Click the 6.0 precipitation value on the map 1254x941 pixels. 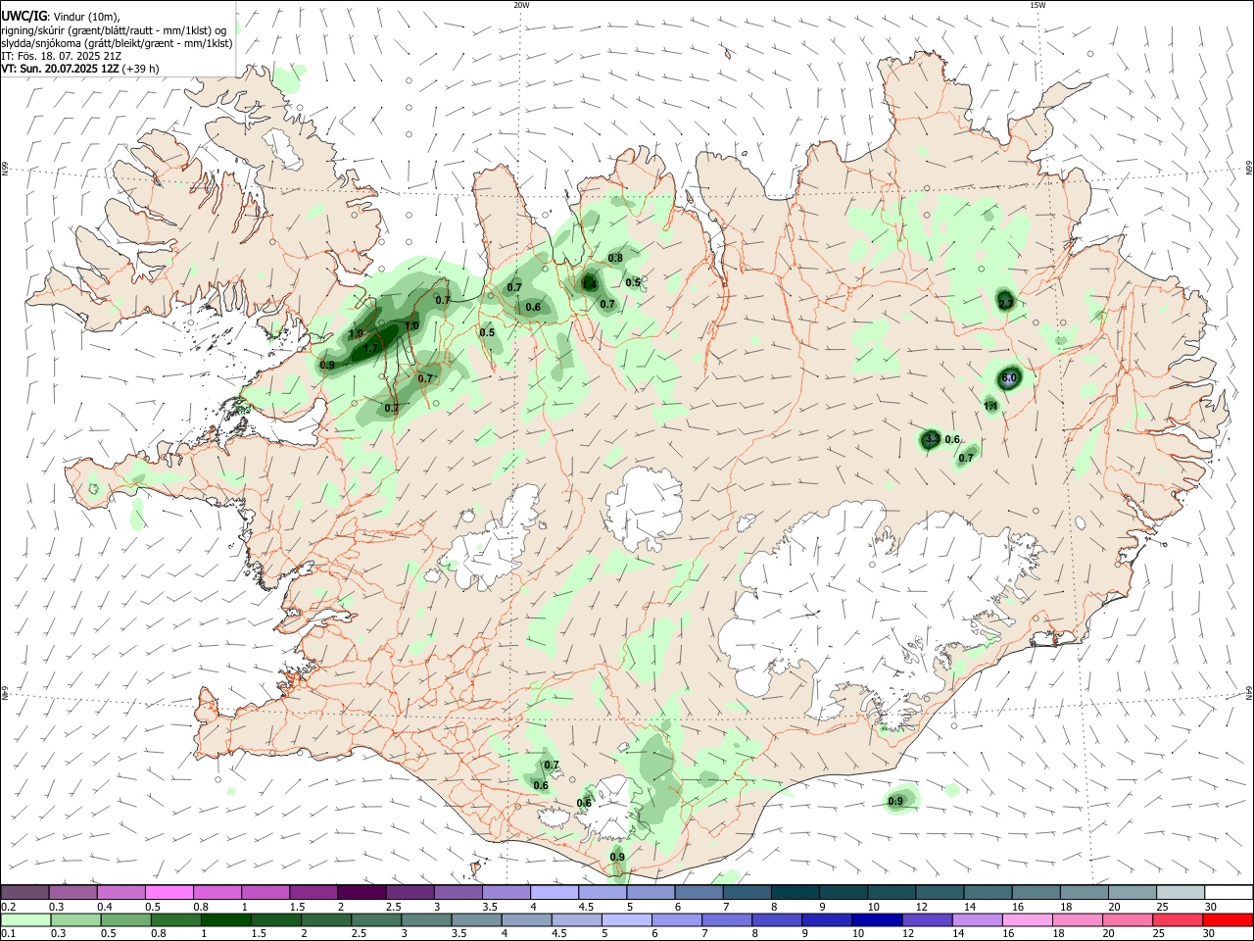tap(1010, 378)
